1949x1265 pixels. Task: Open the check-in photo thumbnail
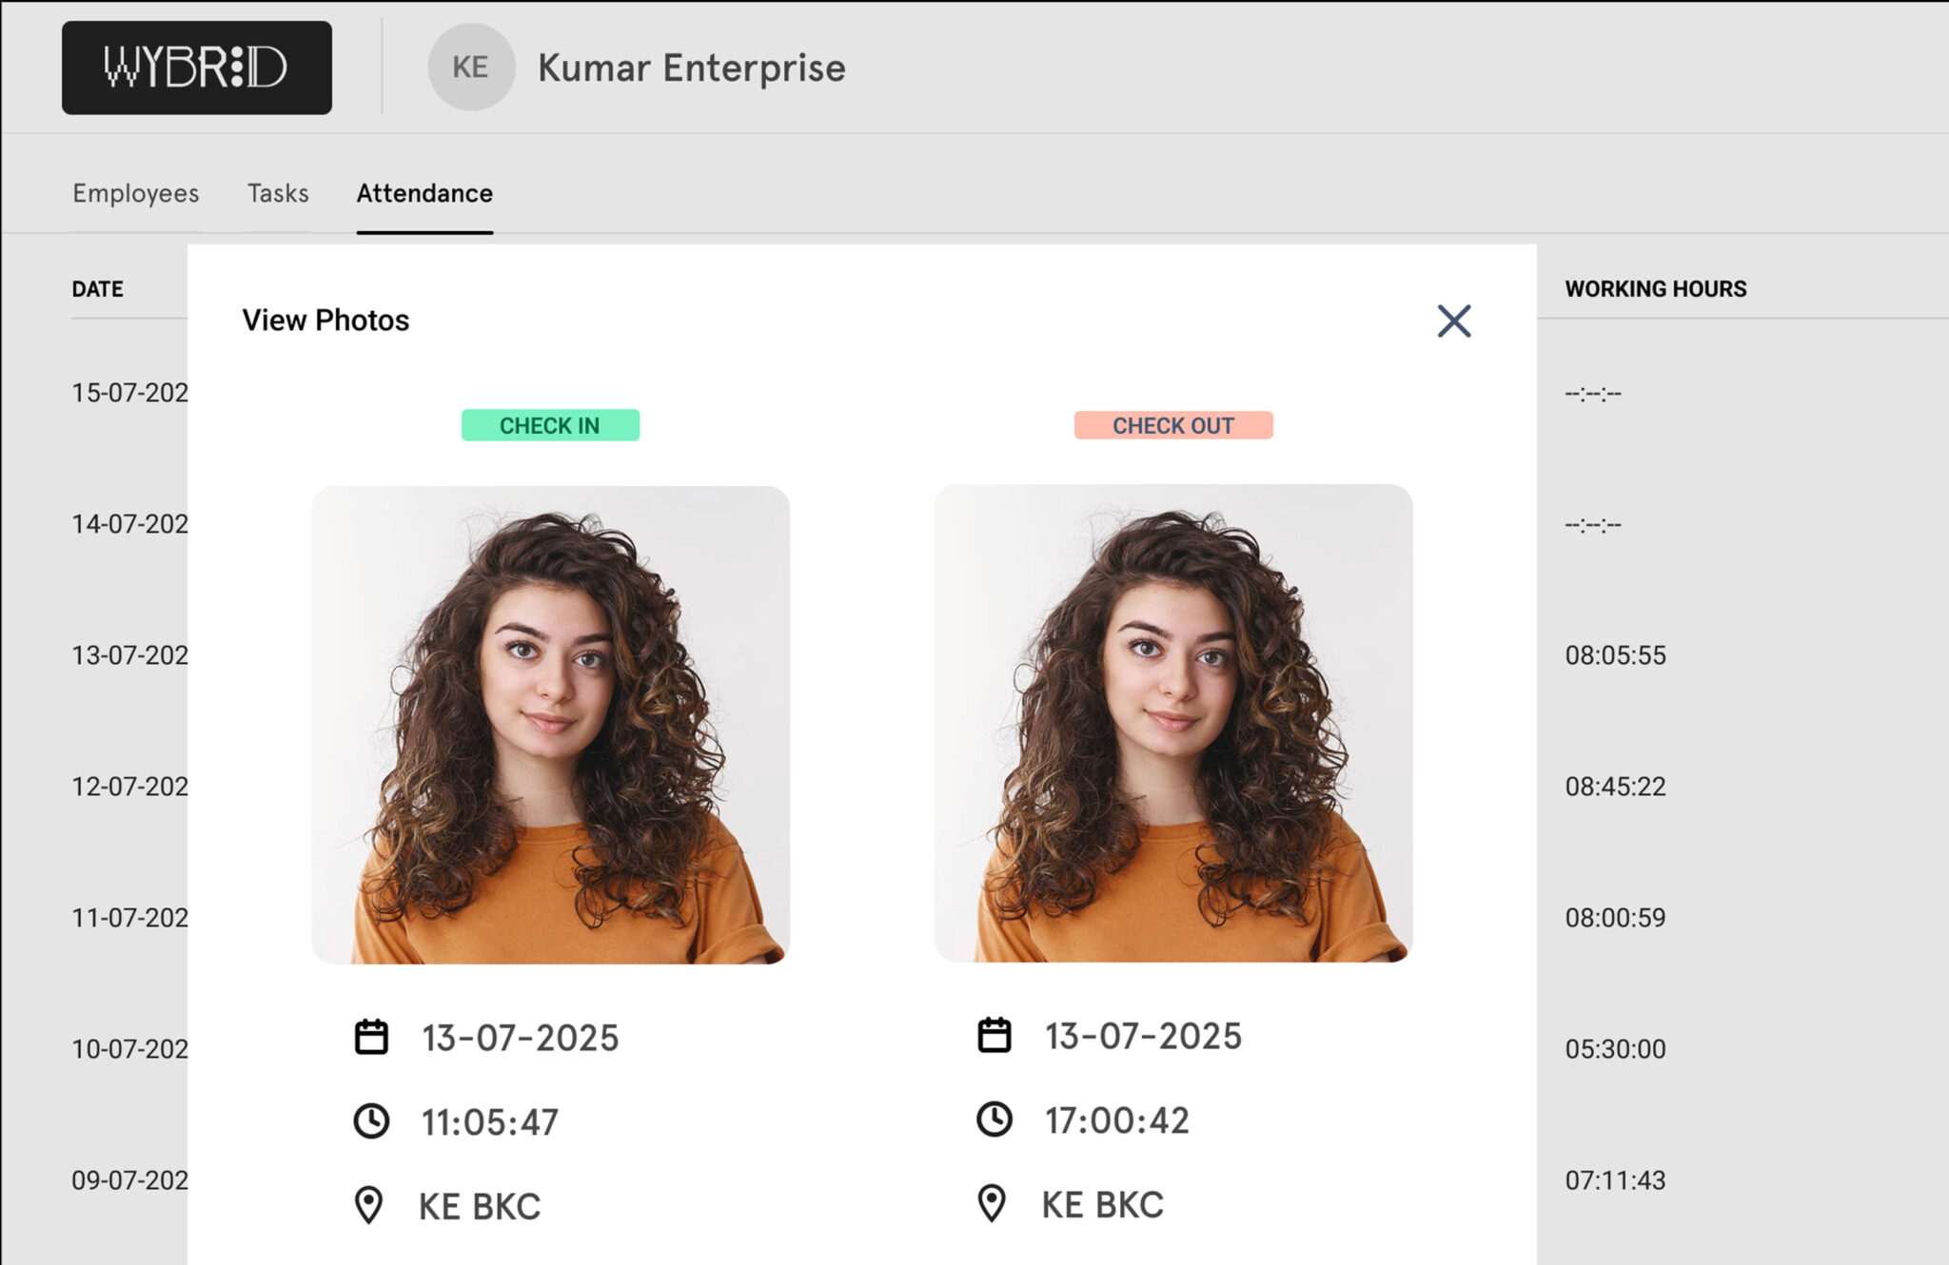pos(550,725)
